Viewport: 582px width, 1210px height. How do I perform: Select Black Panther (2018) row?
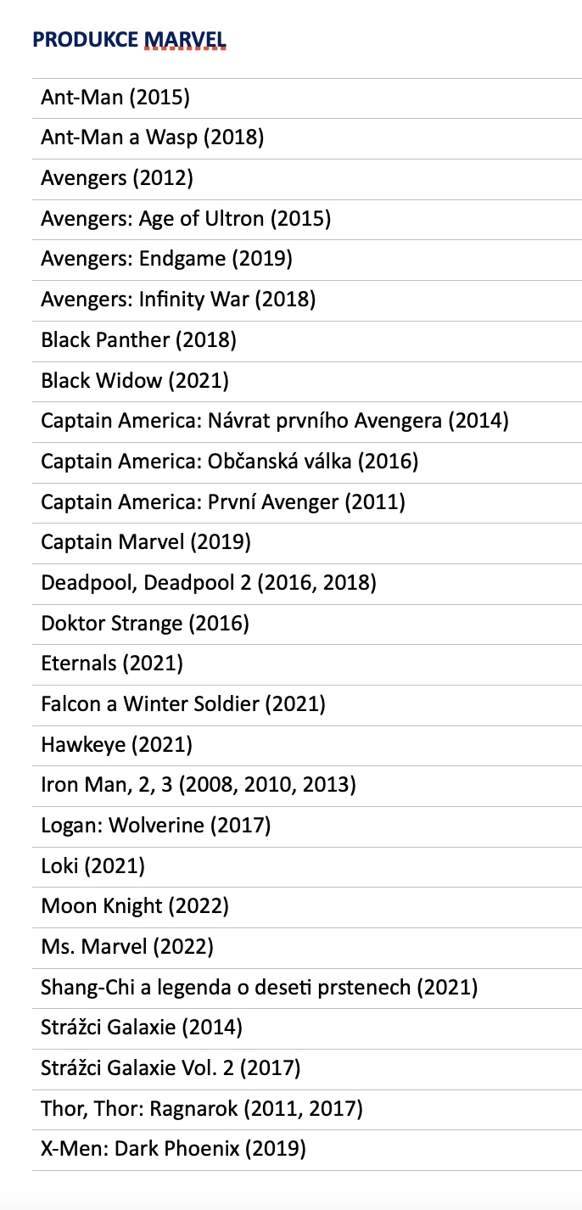[x=138, y=340]
